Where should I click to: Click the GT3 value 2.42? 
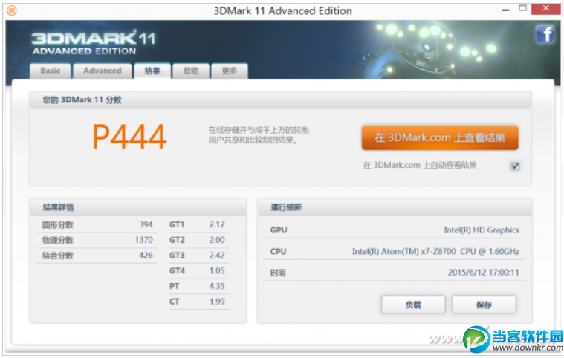pos(217,256)
